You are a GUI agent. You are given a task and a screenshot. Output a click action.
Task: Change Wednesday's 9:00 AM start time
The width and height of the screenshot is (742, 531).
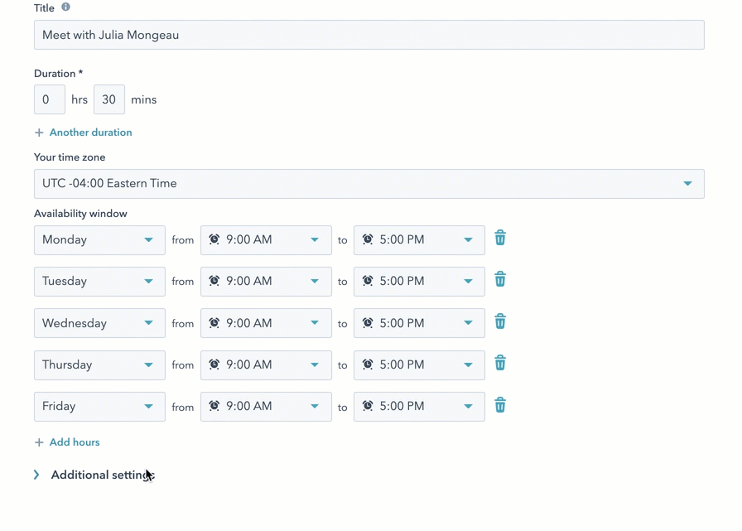pos(266,323)
